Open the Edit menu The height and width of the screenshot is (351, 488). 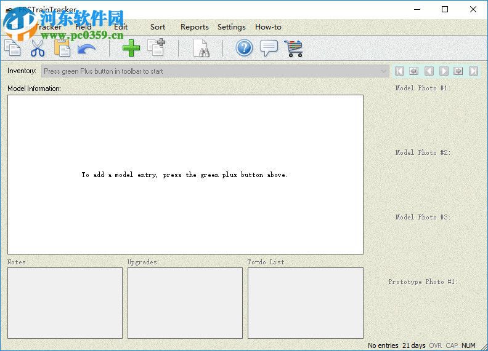click(121, 27)
